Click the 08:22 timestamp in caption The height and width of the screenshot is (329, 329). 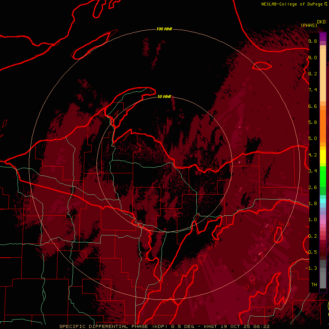pyautogui.click(x=262, y=326)
